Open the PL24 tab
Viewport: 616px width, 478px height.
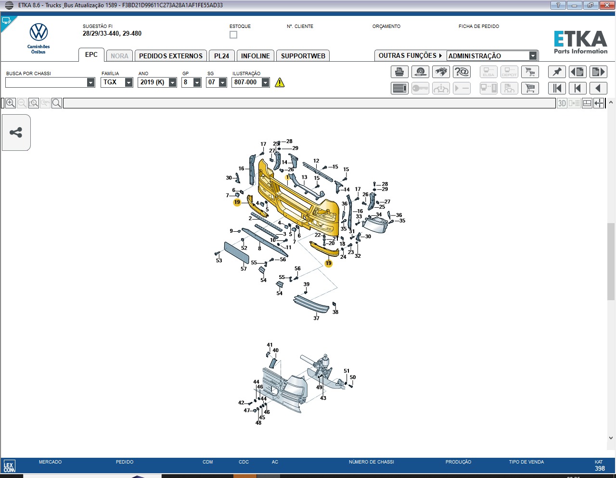point(222,56)
